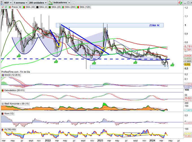Open the MDF ticker dropdown
The height and width of the screenshot is (142, 192).
8,3
